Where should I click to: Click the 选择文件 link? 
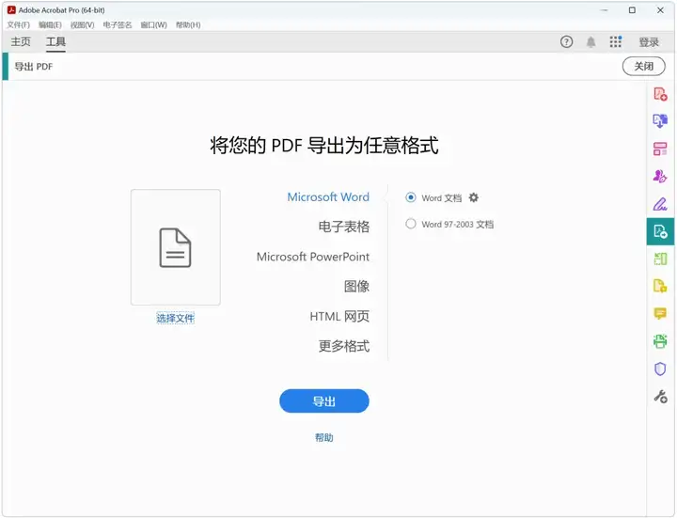(x=176, y=319)
